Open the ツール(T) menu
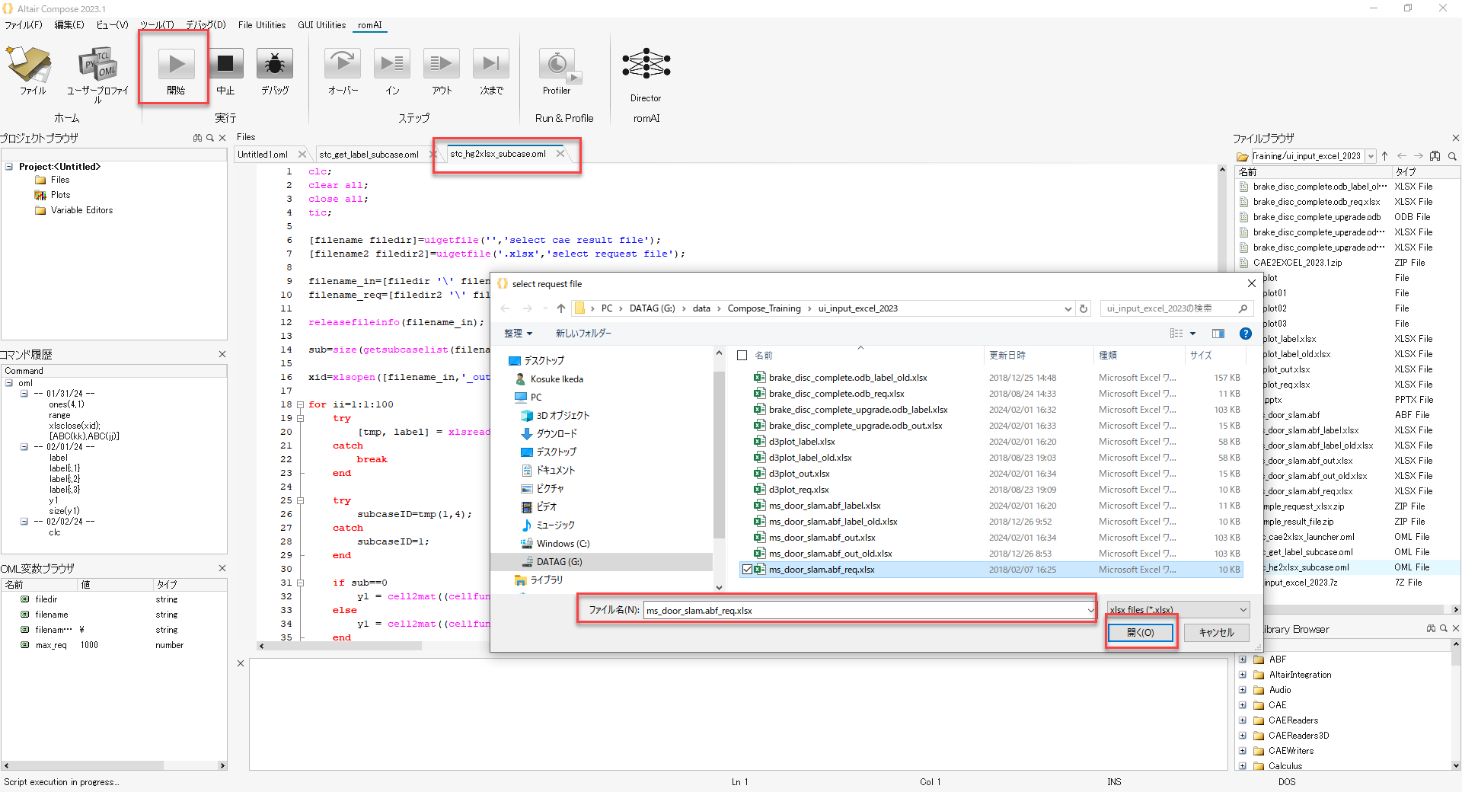 point(157,25)
